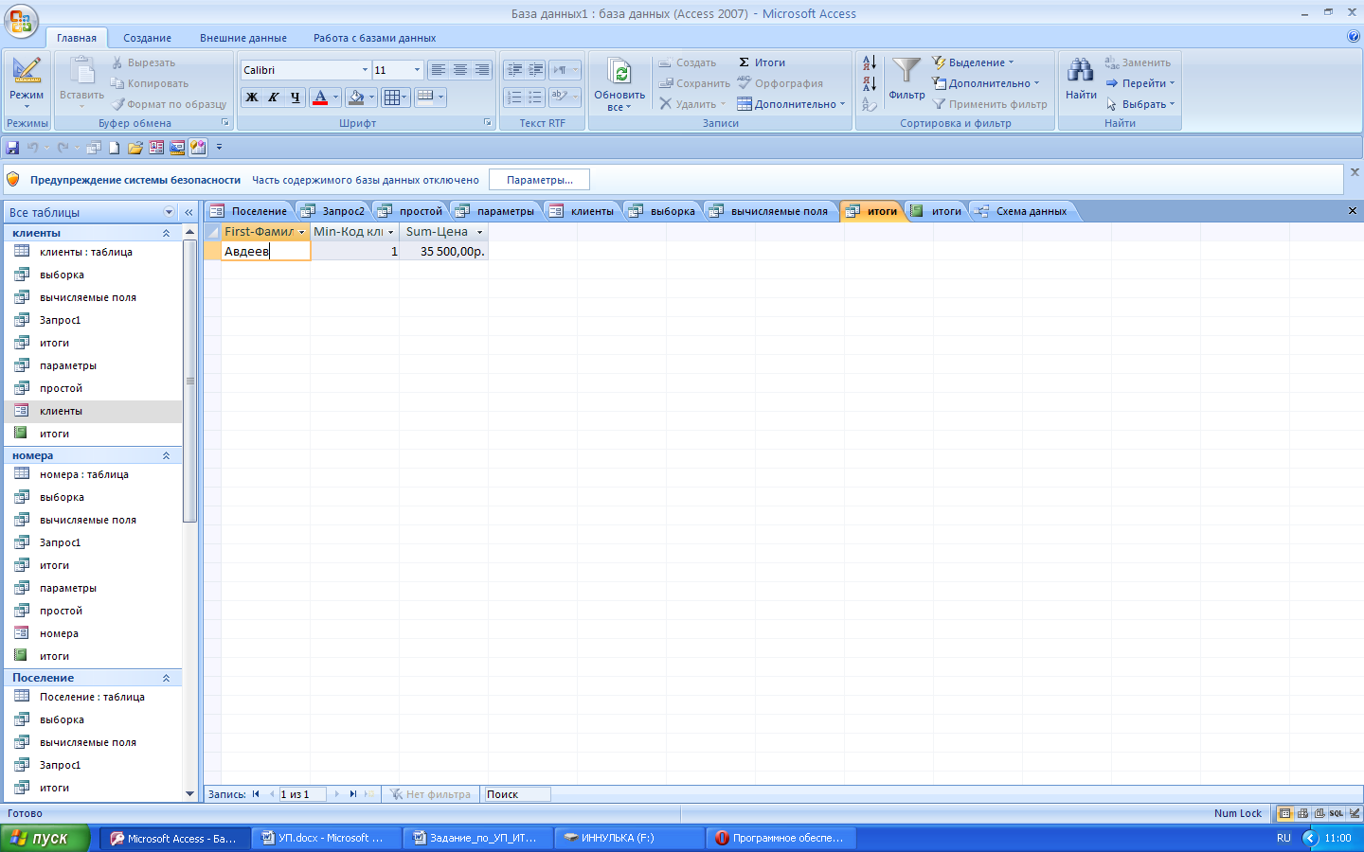This screenshot has height=852, width=1364.
Task: Switch to Design view icon in status bar
Action: coord(1355,813)
